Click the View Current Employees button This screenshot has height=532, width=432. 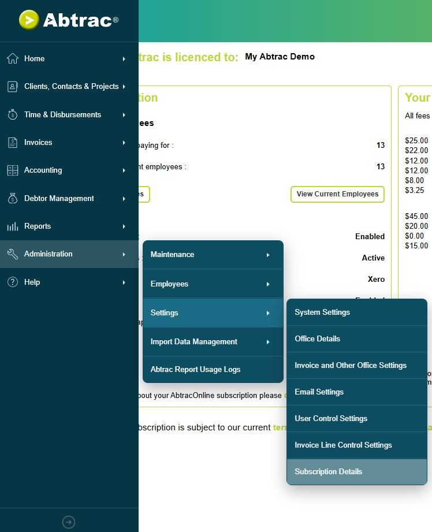[x=337, y=194]
